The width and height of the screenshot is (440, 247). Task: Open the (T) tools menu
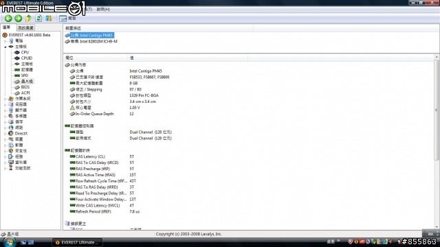89,9
